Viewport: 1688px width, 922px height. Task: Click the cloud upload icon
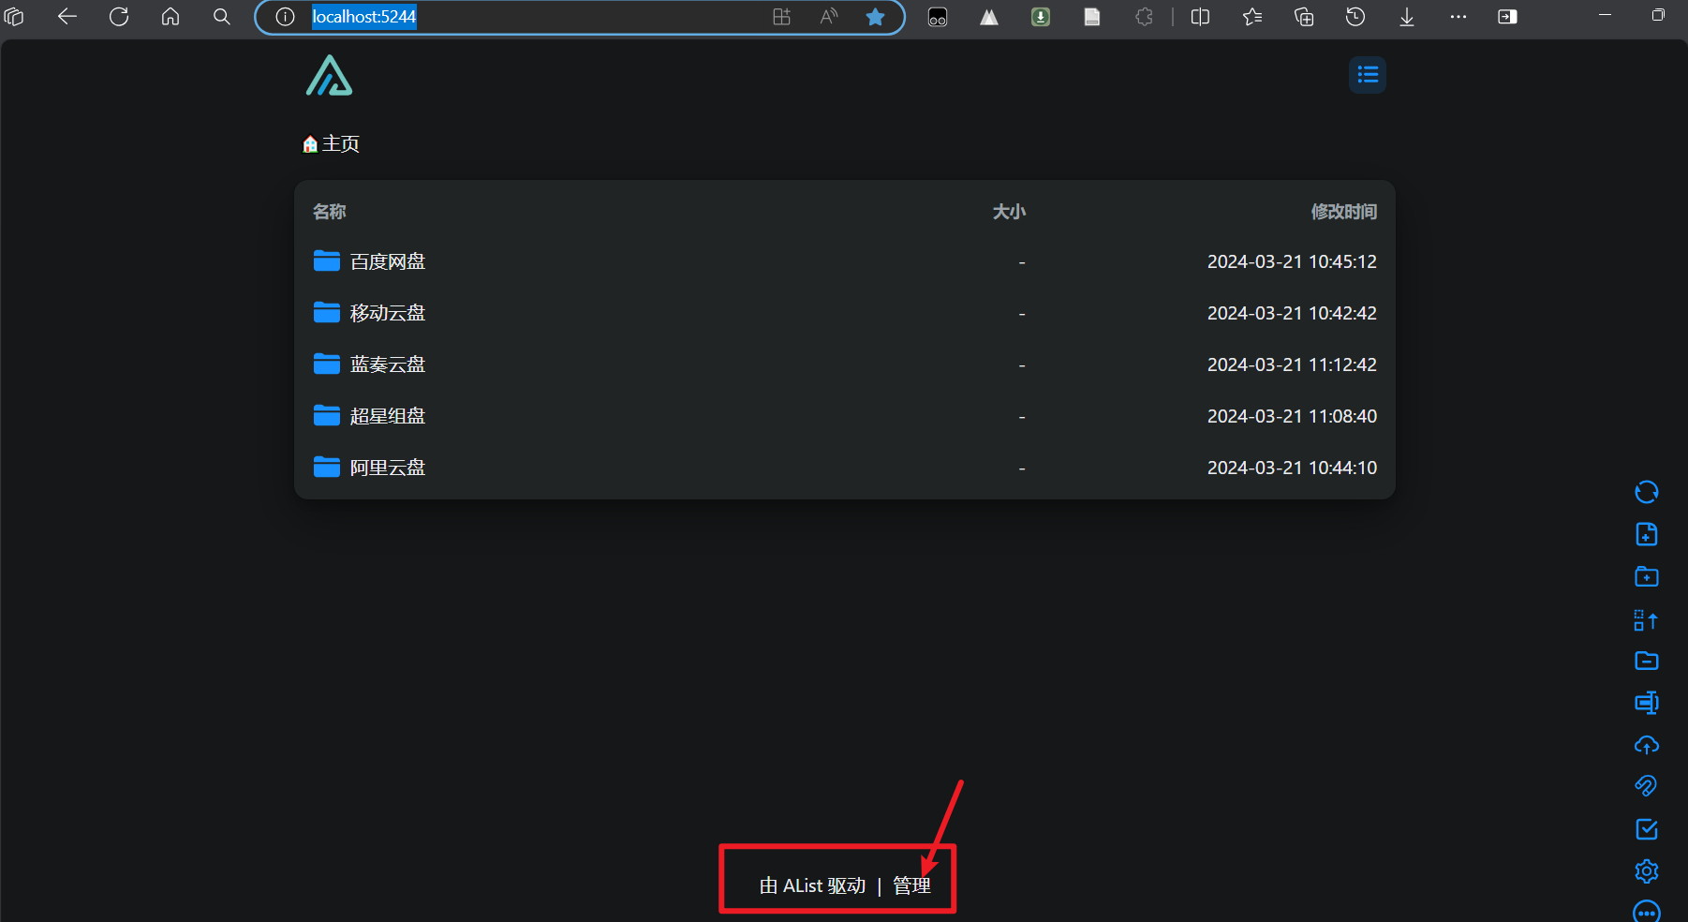tap(1647, 745)
